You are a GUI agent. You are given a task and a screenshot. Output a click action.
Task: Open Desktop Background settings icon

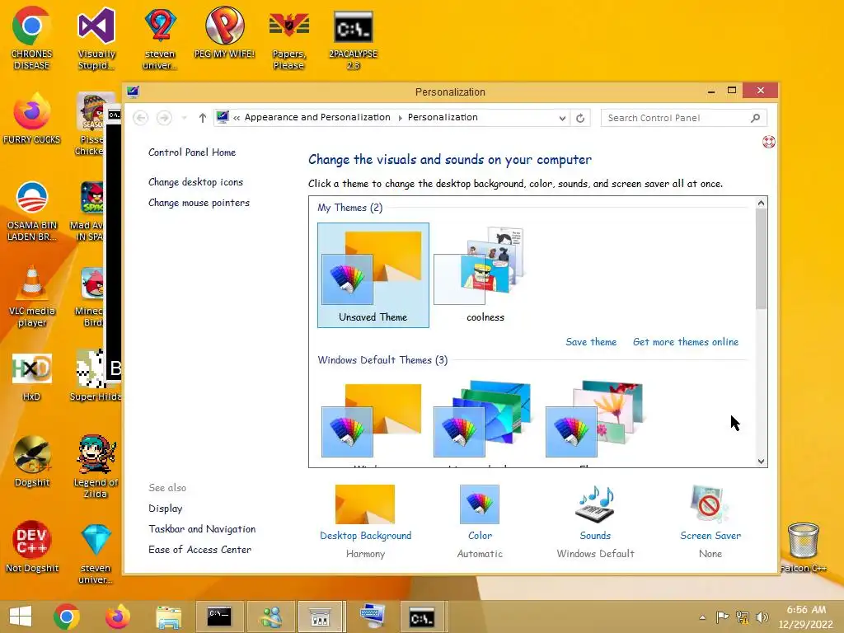coord(365,504)
